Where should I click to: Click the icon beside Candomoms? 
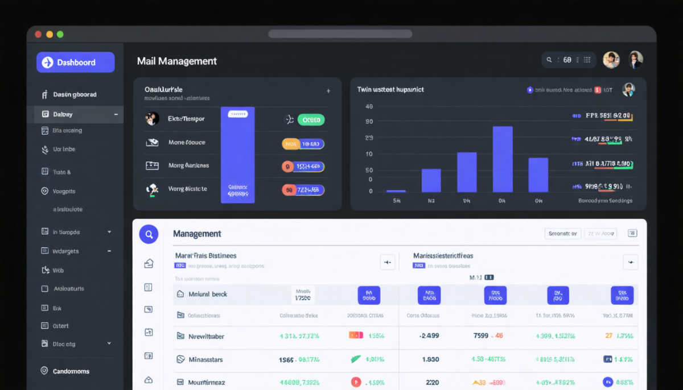point(44,371)
